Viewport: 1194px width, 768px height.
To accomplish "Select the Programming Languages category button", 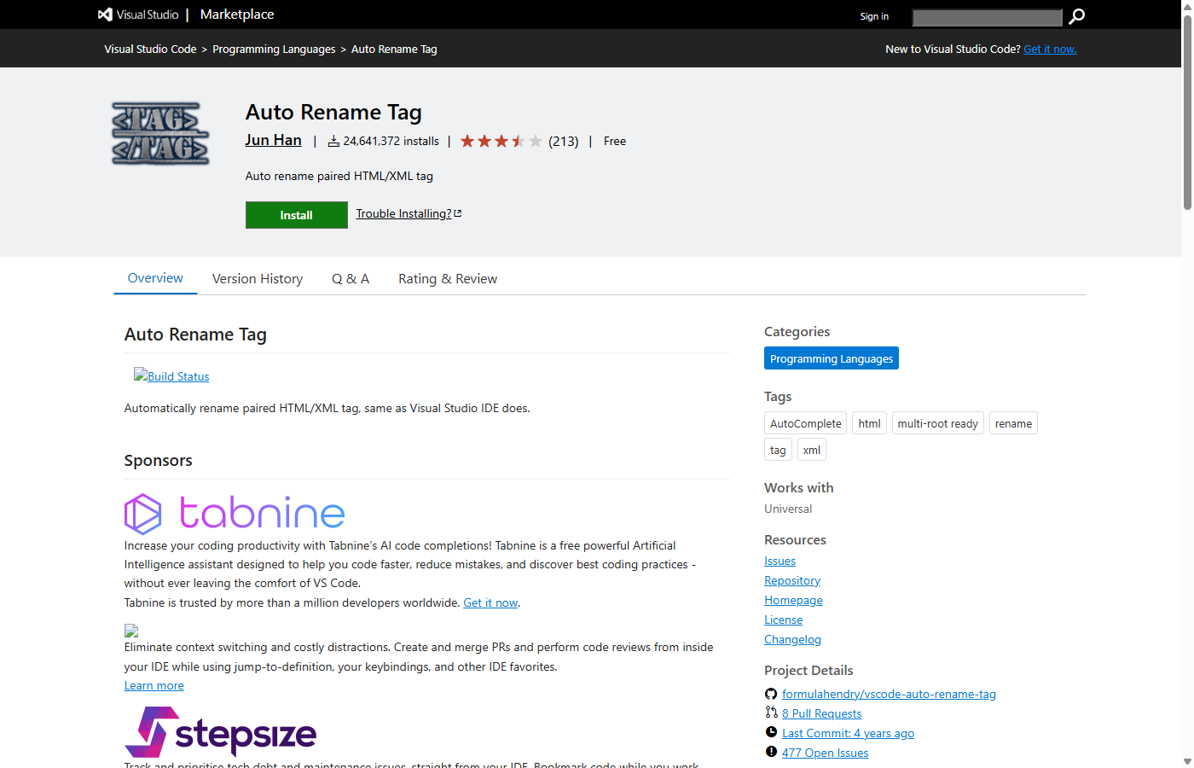I will (x=832, y=358).
